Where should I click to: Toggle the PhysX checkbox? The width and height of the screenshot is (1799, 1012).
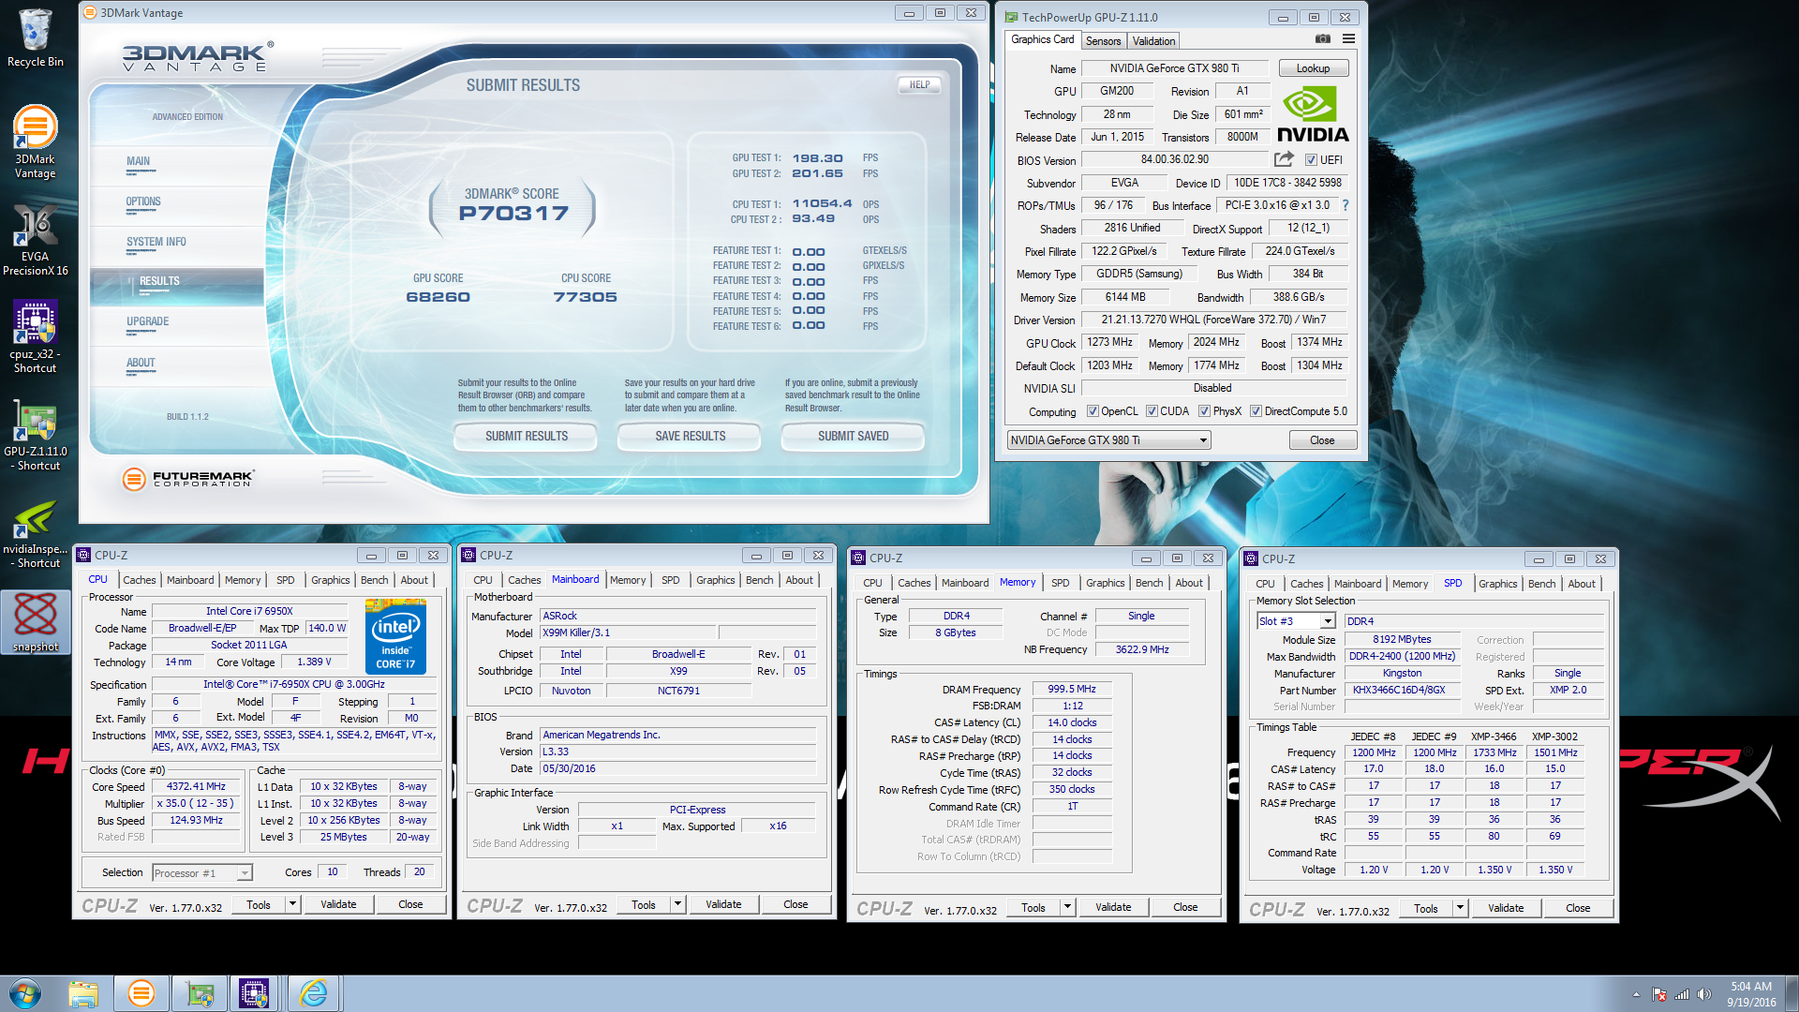(x=1204, y=411)
